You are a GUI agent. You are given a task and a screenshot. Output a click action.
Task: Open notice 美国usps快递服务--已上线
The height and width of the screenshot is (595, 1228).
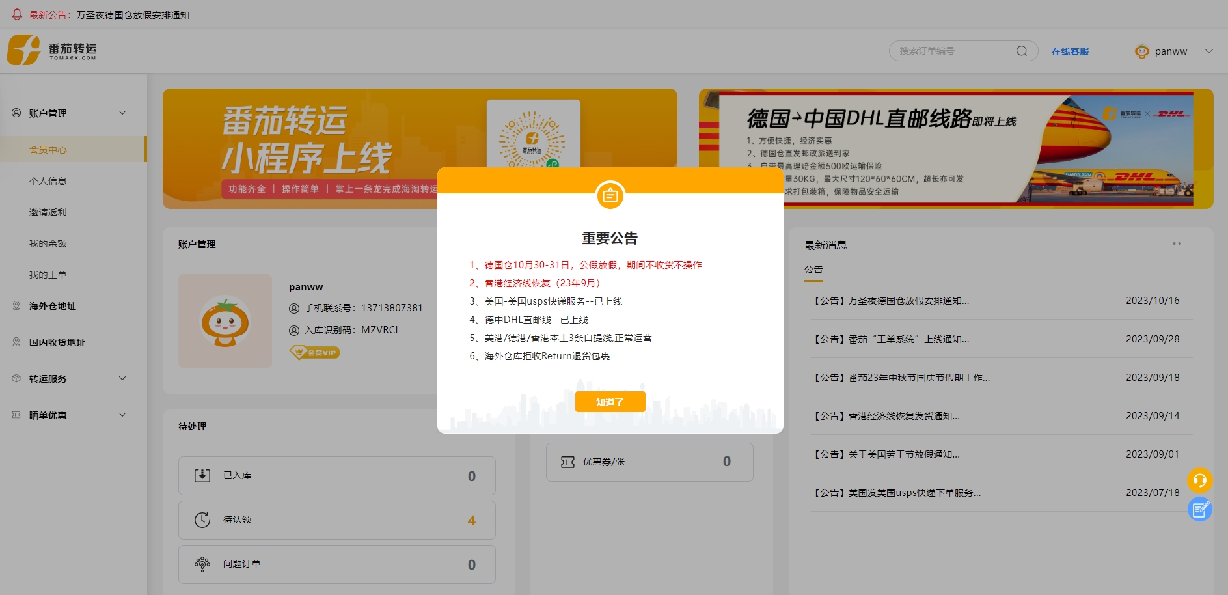coord(546,301)
